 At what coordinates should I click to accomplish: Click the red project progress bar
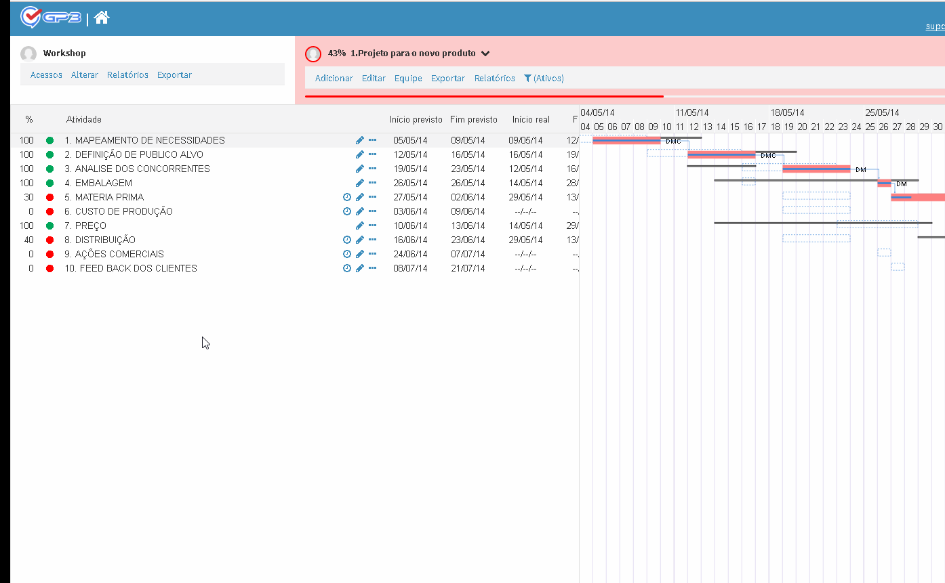pos(484,96)
